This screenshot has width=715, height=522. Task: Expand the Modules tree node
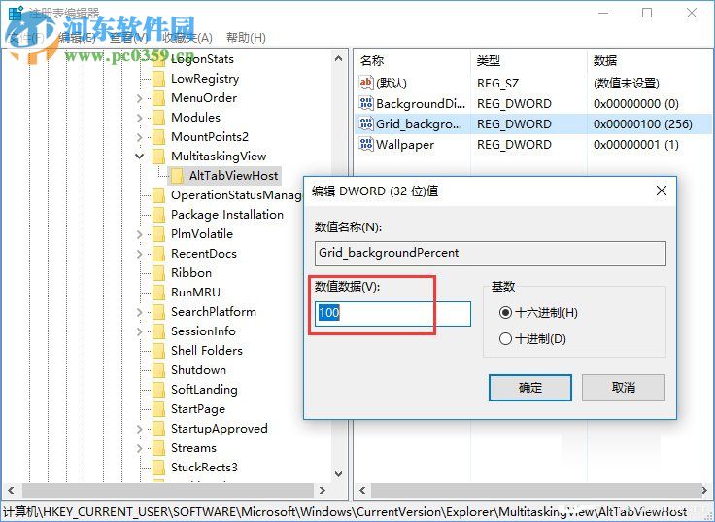(140, 118)
